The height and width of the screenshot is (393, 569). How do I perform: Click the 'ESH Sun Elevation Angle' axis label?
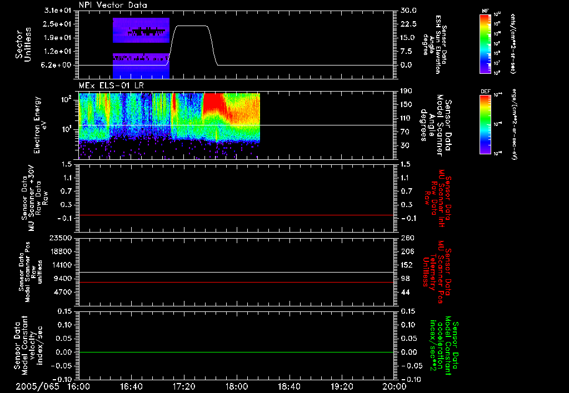click(435, 44)
